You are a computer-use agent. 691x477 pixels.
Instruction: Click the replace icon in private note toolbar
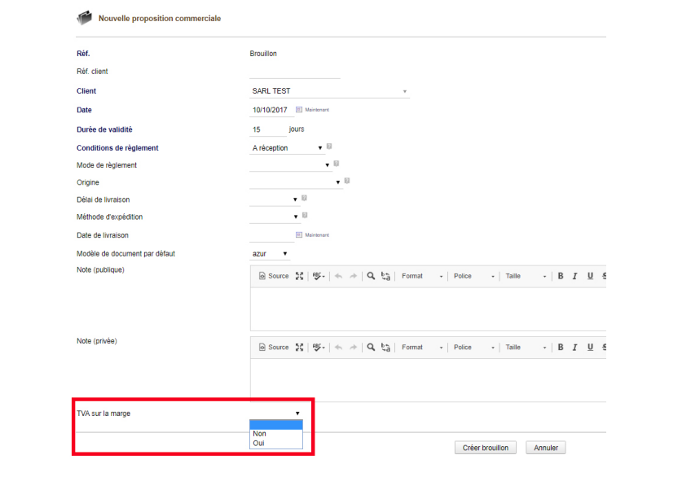coord(385,348)
